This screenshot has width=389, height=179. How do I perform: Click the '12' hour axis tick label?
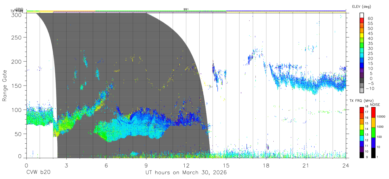coord(186,165)
